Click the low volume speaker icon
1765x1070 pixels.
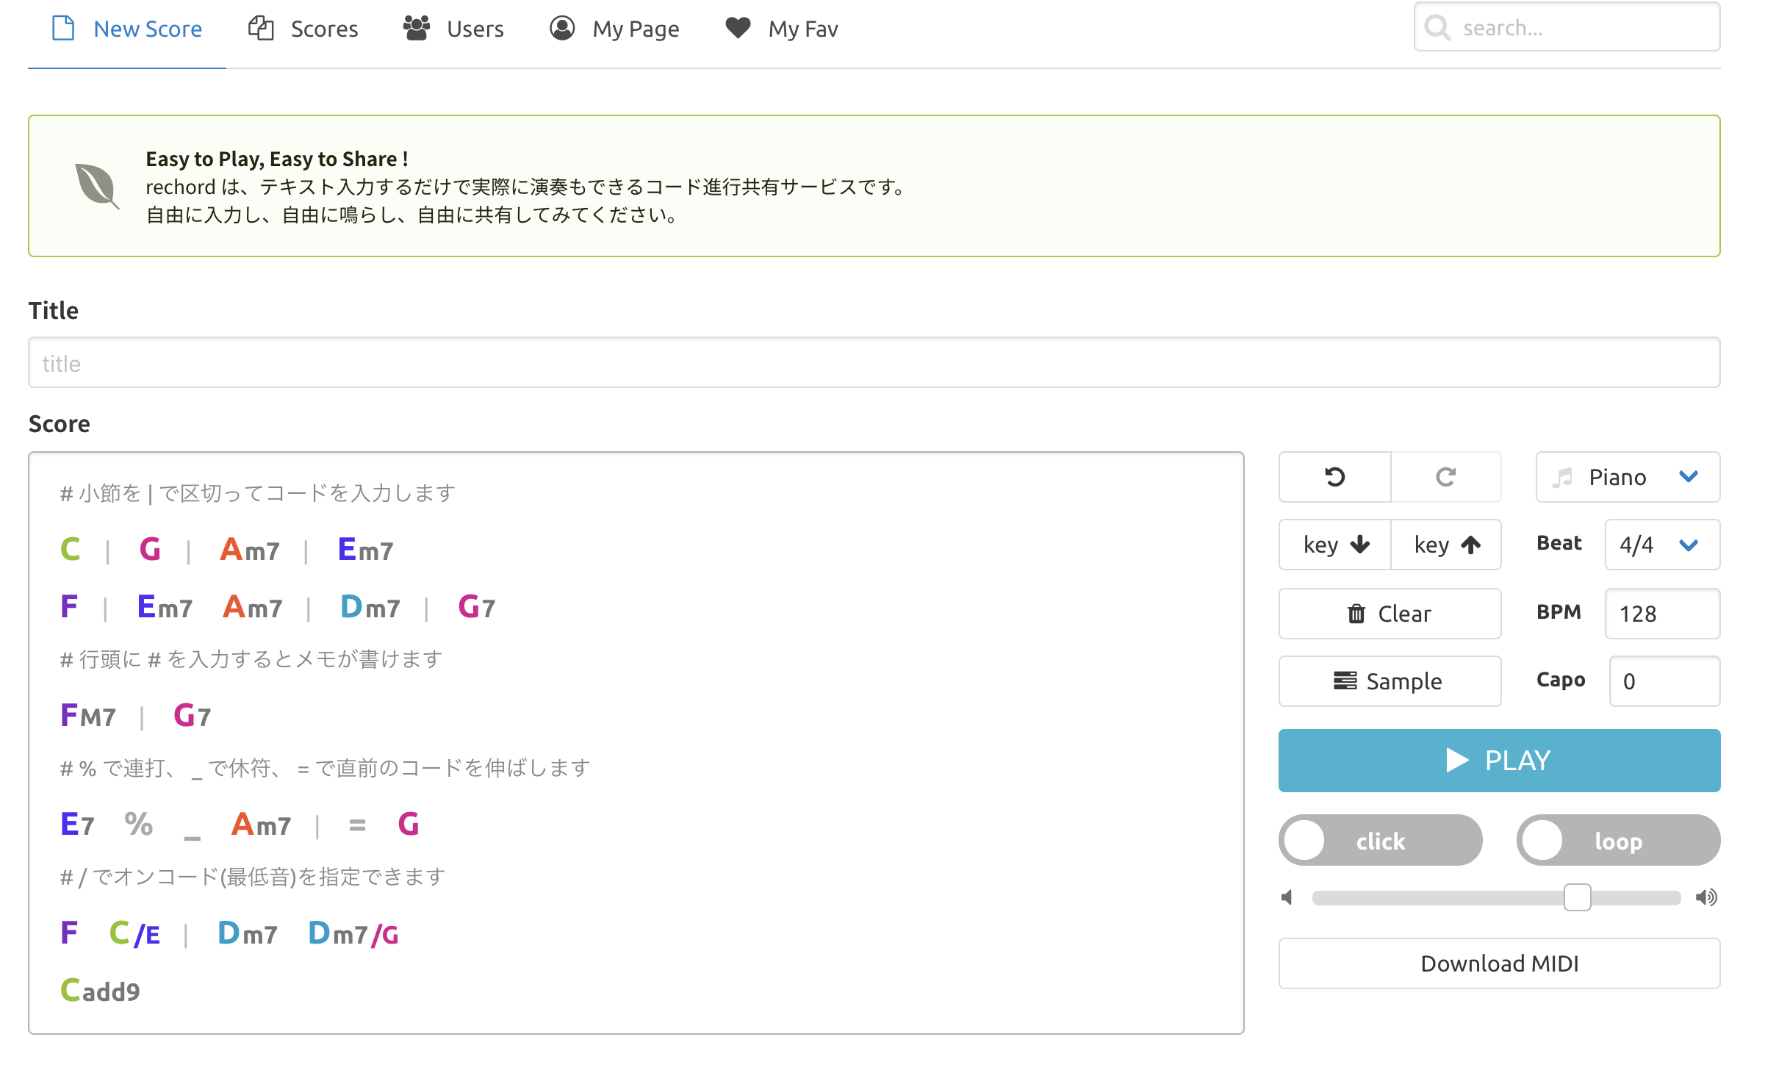1287,897
